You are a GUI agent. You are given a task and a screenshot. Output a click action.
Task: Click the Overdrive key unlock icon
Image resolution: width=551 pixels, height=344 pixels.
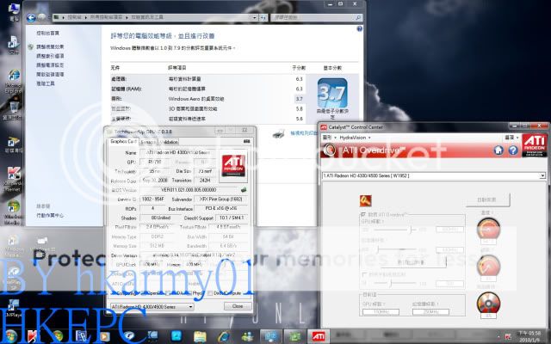point(365,200)
